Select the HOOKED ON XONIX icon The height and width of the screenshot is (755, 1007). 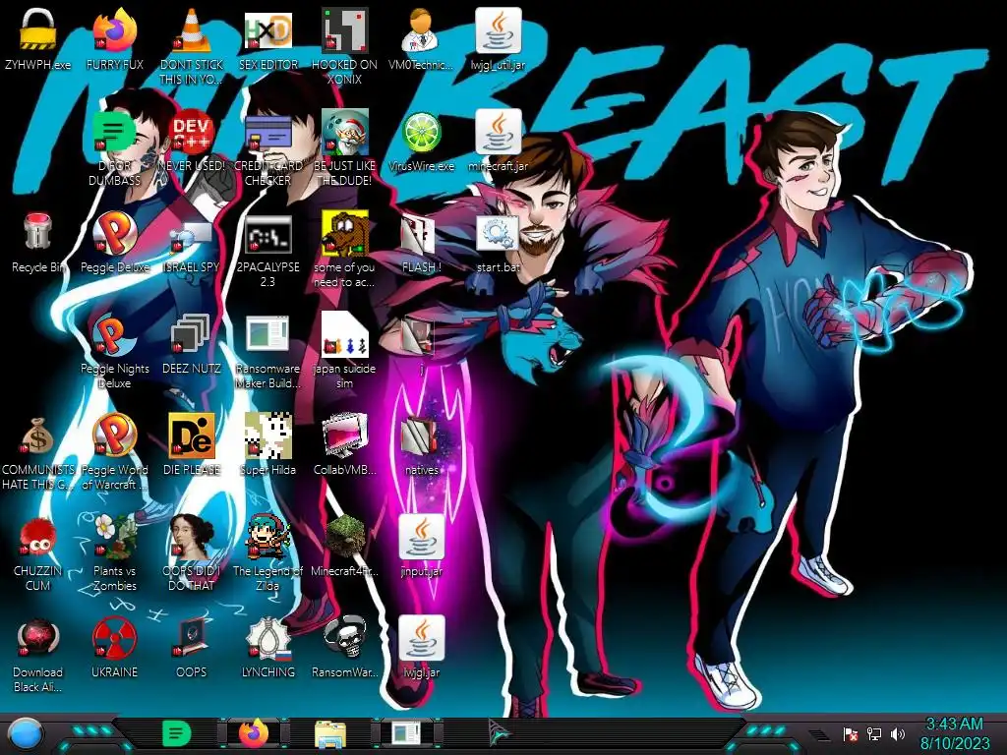[344, 29]
